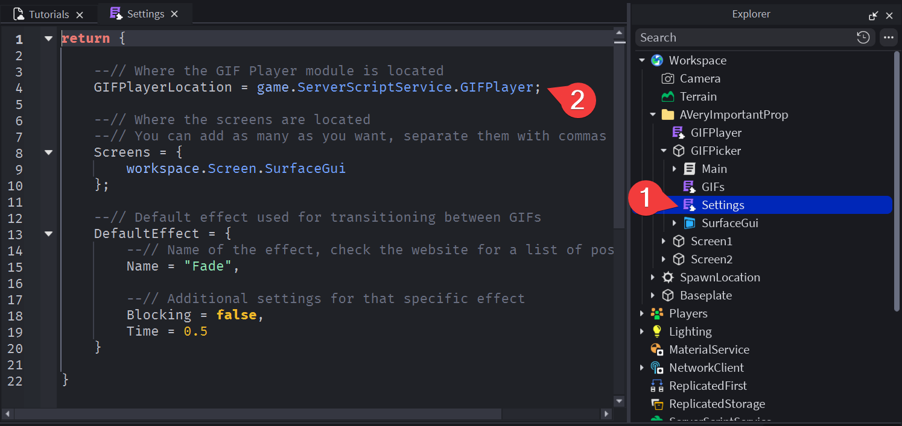The width and height of the screenshot is (902, 426).
Task: Select the Lighting service bulb icon
Action: pyautogui.click(x=656, y=331)
